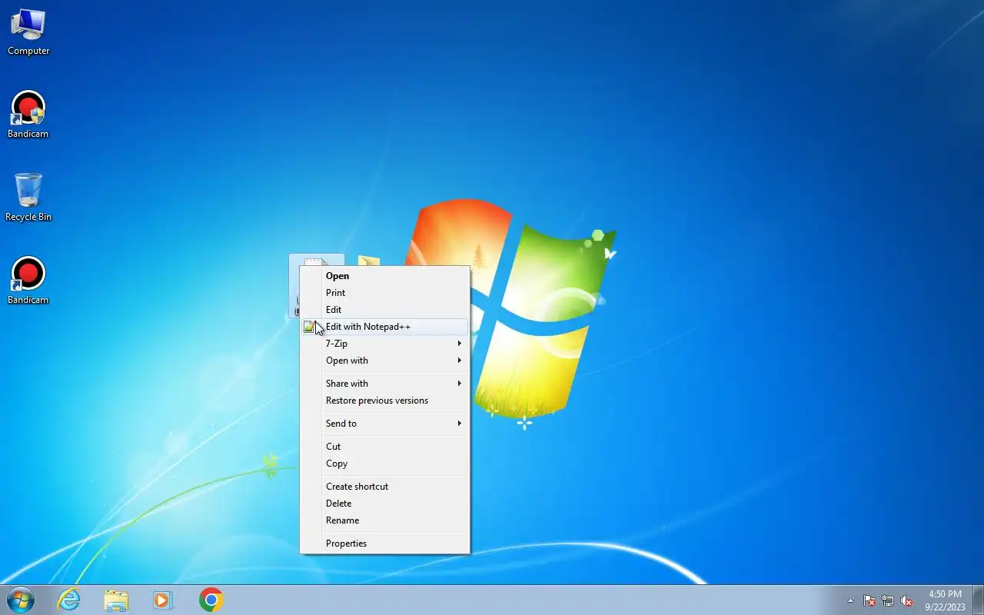The height and width of the screenshot is (615, 984).
Task: Select the Edit menu entry
Action: coord(384,310)
